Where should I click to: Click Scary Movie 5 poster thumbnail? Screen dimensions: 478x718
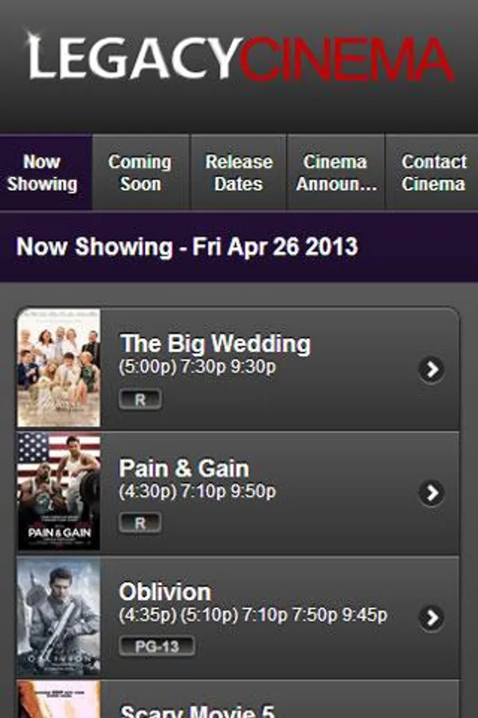coord(58,699)
